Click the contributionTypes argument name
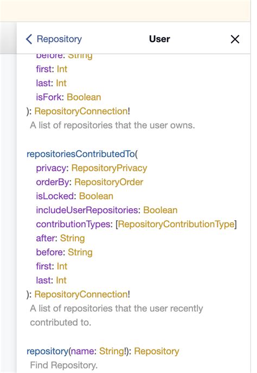This screenshot has width=257, height=373. [73, 224]
